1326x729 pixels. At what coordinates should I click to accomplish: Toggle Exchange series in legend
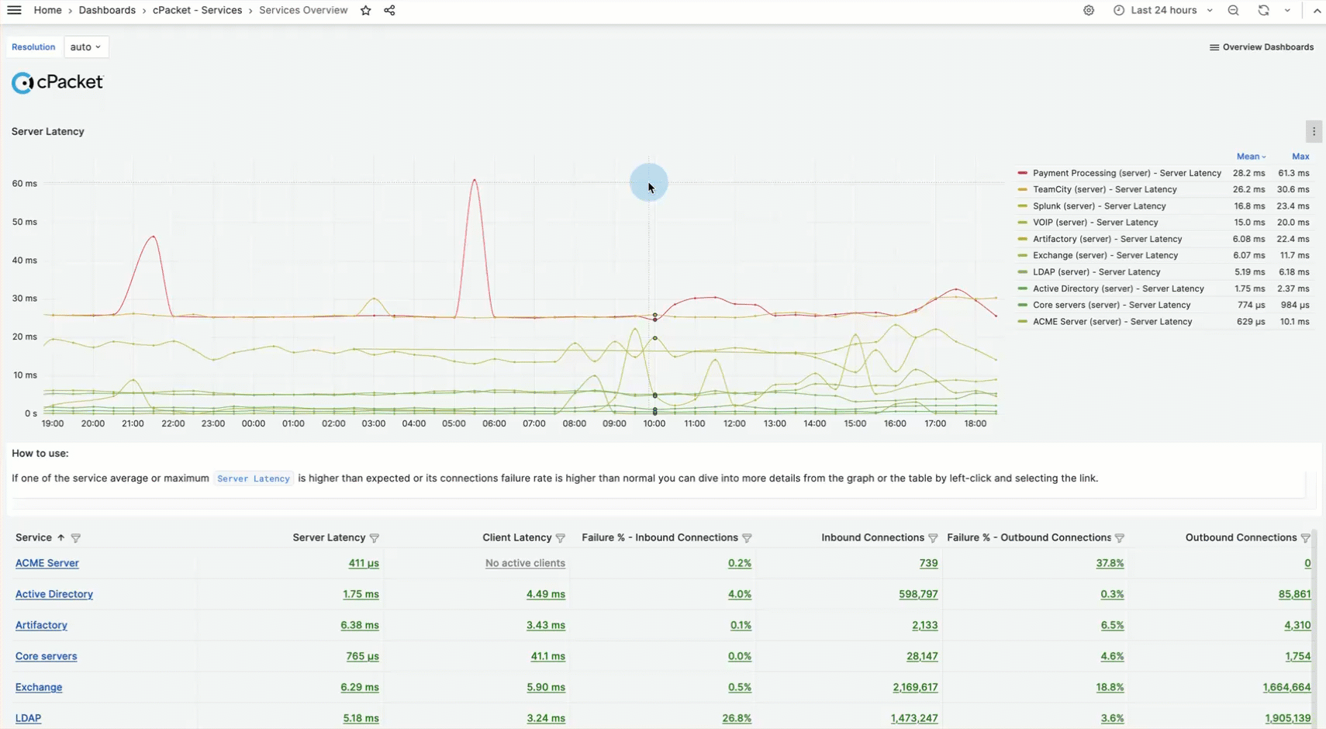pyautogui.click(x=1105, y=255)
